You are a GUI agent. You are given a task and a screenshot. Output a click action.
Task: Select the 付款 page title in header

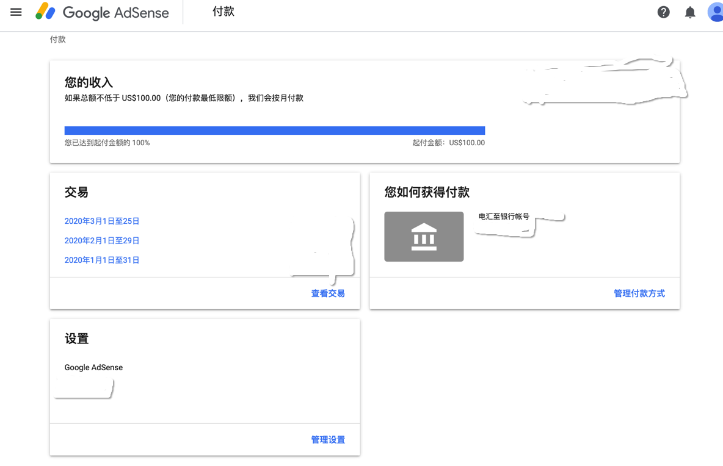(223, 12)
